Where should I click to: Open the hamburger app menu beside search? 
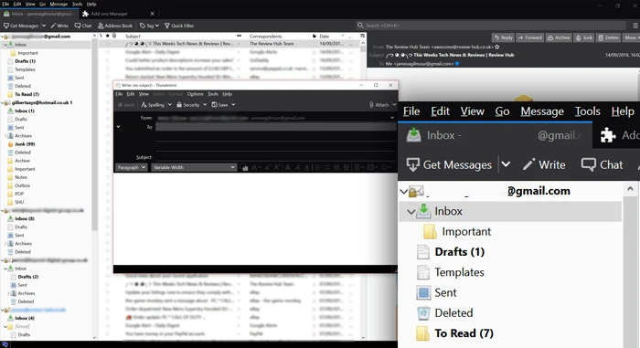(x=635, y=26)
